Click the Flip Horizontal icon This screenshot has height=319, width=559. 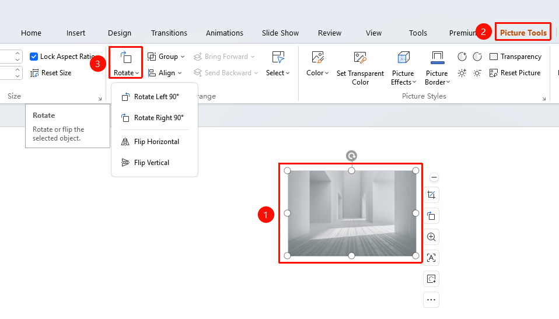click(125, 142)
